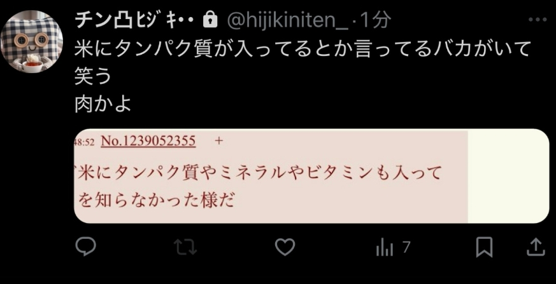Select the post text line about タンパク質

click(x=303, y=48)
